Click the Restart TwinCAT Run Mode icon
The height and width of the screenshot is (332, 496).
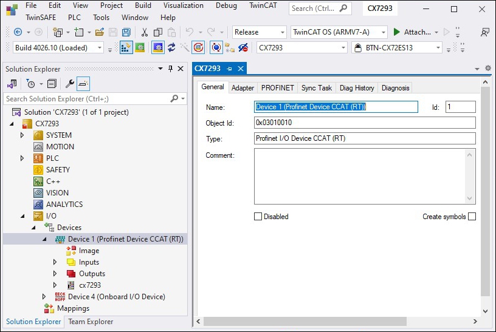point(140,48)
